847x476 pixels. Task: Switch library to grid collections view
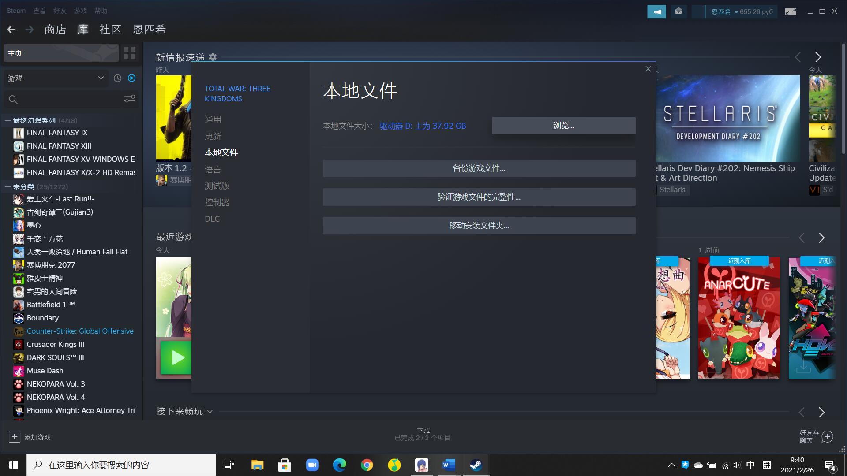click(129, 53)
